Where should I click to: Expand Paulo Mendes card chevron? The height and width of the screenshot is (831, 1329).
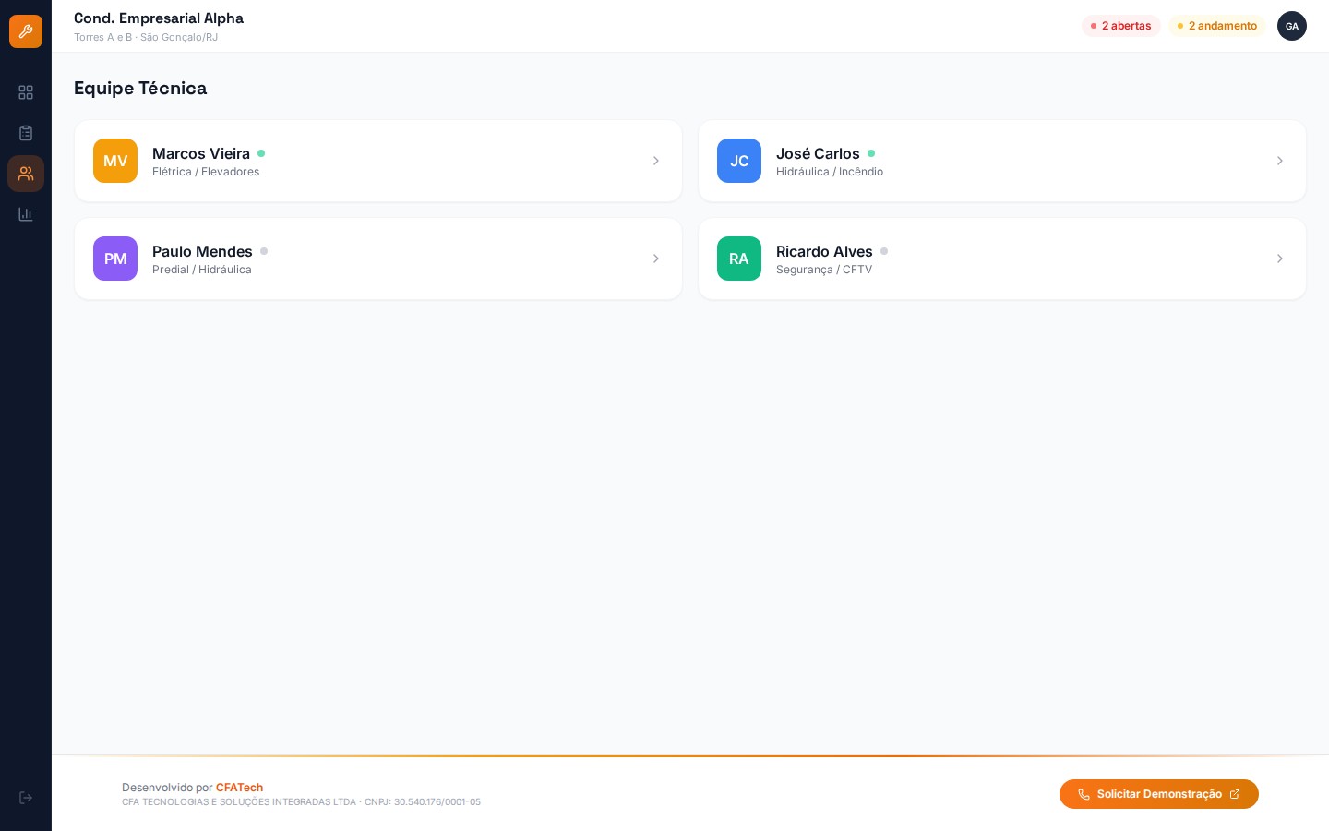click(x=656, y=259)
